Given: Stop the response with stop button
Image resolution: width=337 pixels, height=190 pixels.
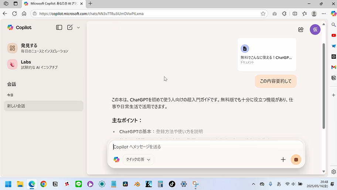Looking at the screenshot, I should point(296,160).
